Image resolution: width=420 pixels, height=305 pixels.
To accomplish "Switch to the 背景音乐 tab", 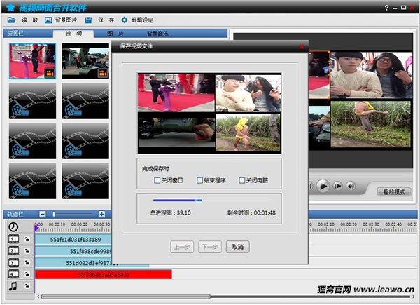I will click(x=157, y=34).
